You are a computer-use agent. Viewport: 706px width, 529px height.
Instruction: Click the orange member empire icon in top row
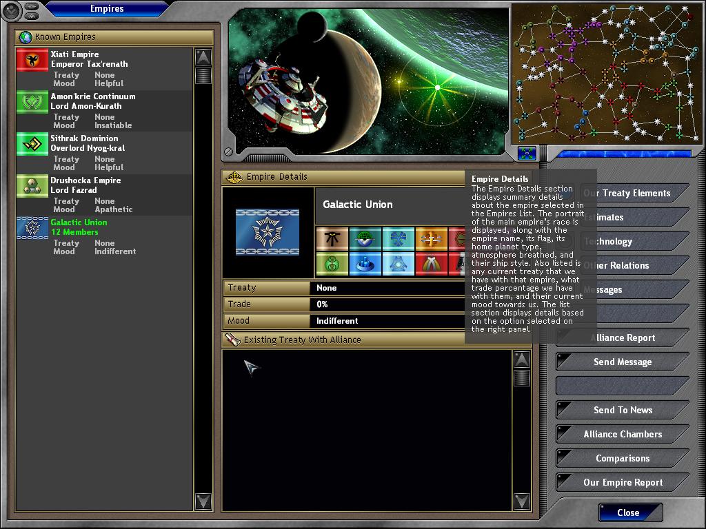click(431, 239)
